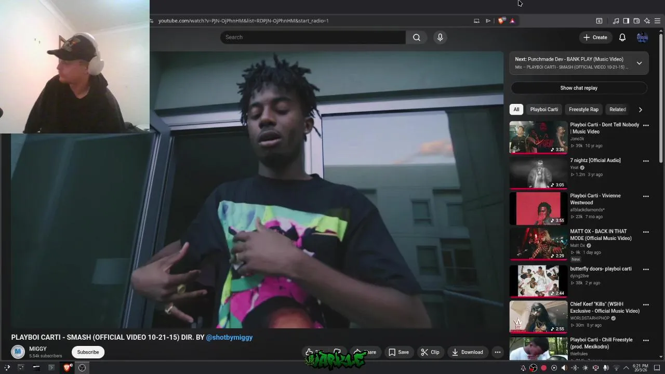Open Chief Keef Kills video title

(605, 308)
